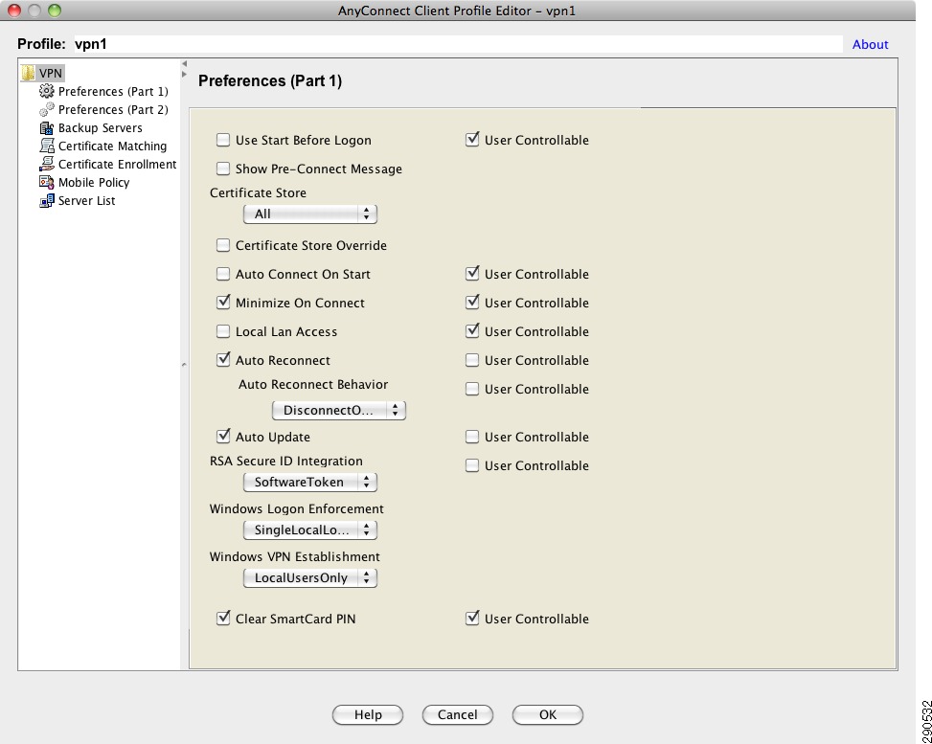The width and height of the screenshot is (932, 744).
Task: Open the RSA Secure ID Integration dropdown
Action: 310,482
